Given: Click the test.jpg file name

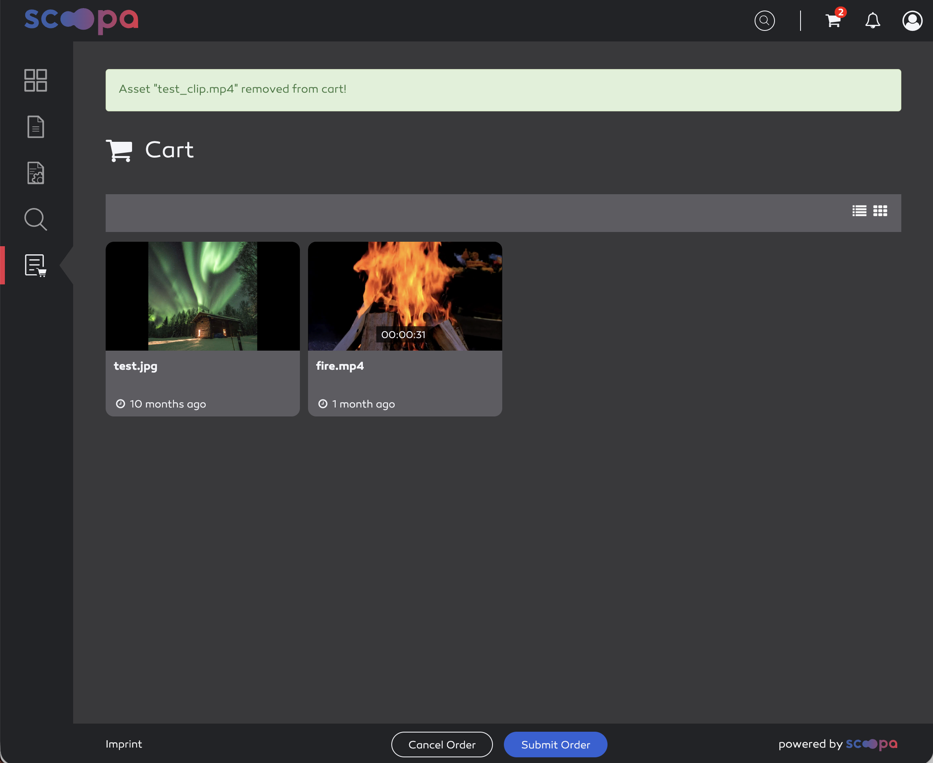Looking at the screenshot, I should click(135, 366).
